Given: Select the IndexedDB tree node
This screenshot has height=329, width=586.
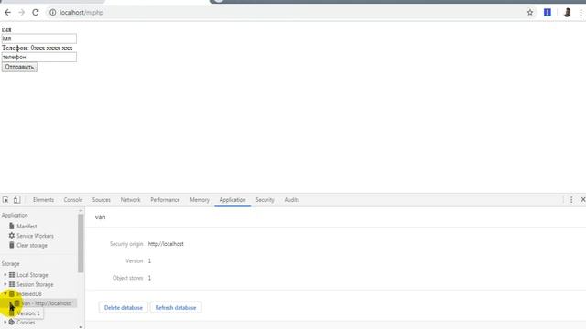Looking at the screenshot, I should 28,294.
